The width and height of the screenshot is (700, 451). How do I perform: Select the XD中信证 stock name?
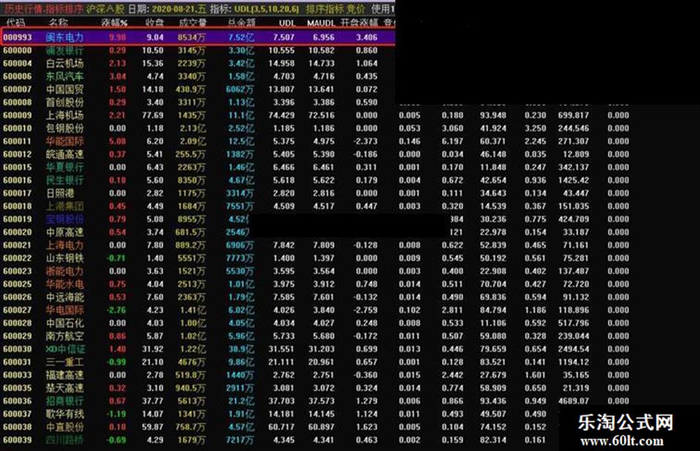tap(65, 349)
